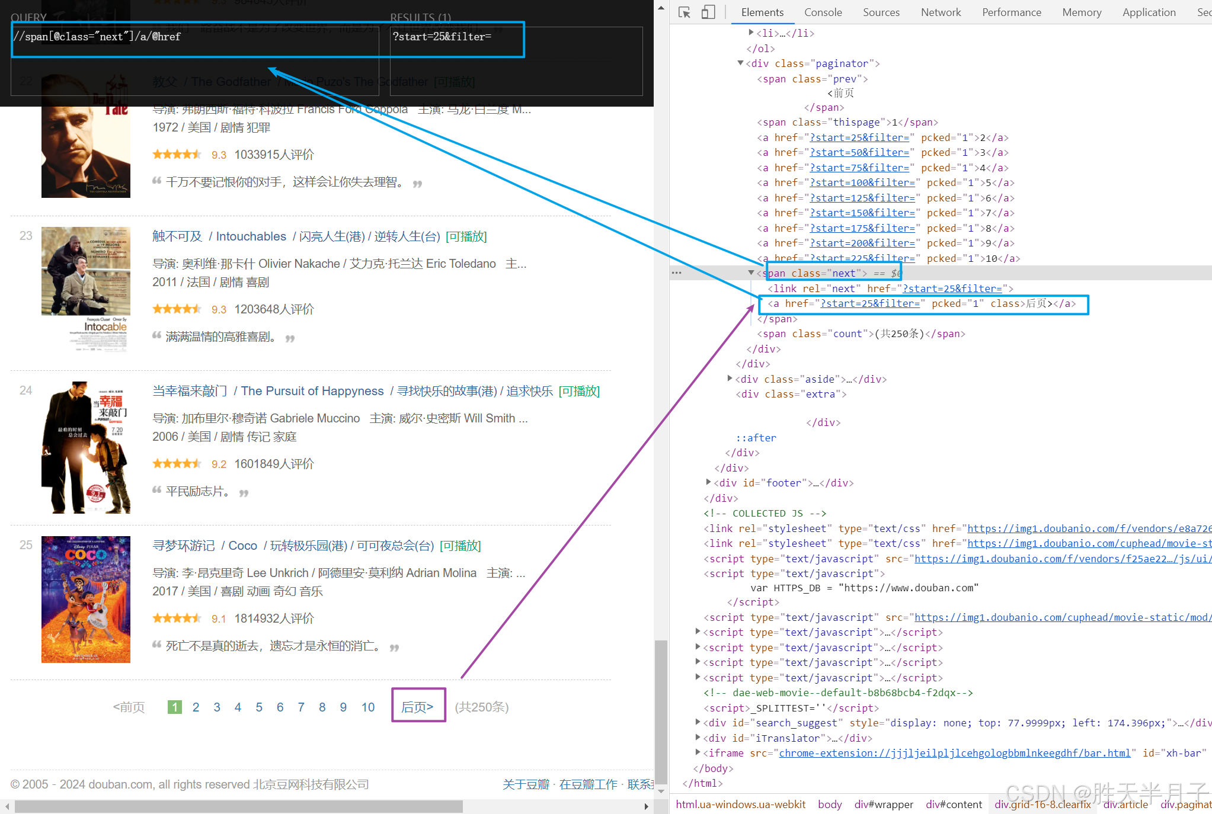The image size is (1212, 814).
Task: Select div#wrapper breadcrumb
Action: point(884,804)
